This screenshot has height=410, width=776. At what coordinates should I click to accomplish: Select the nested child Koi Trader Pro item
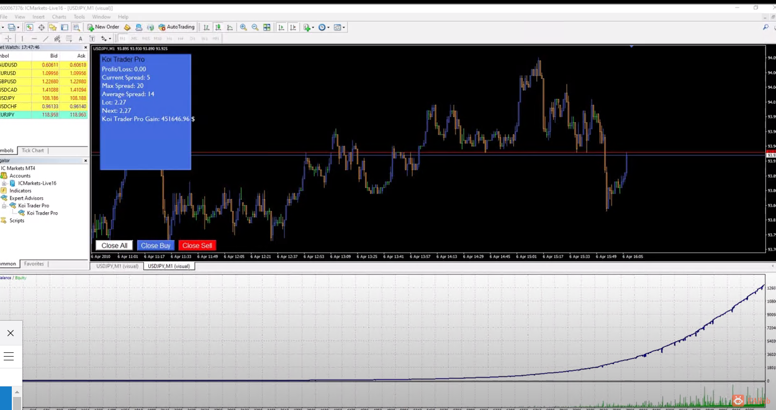click(42, 213)
